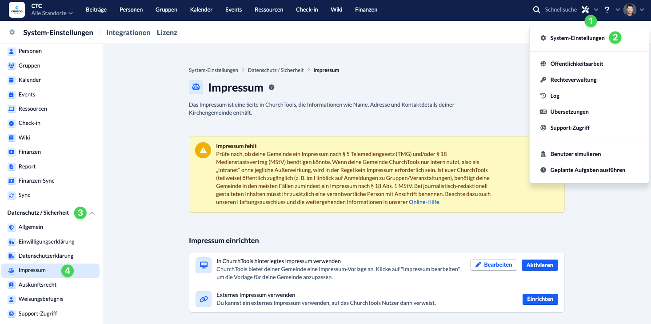This screenshot has width=651, height=324.
Task: Click the Kalender sidebar icon
Action: tap(12, 80)
